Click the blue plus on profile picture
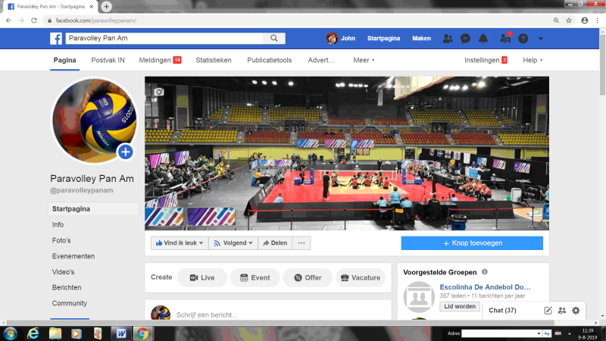Screen dimensions: 606x341 tap(125, 152)
